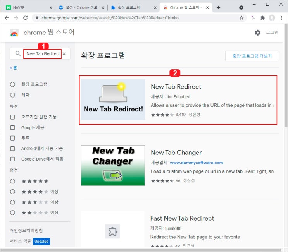
Task: Close the Chrome 웹 스토어 tab
Action: [207, 7]
